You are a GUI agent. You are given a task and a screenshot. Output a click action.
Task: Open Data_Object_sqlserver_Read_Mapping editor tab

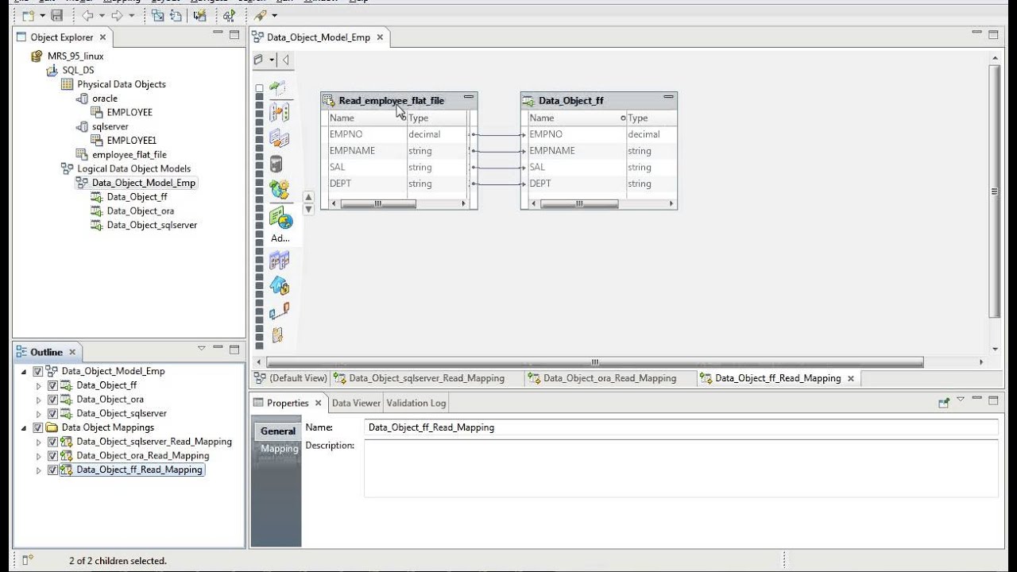coord(427,378)
